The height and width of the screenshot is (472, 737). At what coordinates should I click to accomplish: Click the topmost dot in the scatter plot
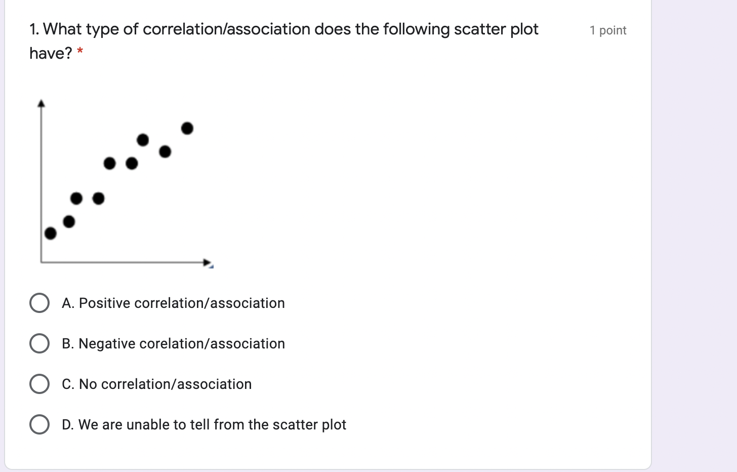pyautogui.click(x=187, y=128)
